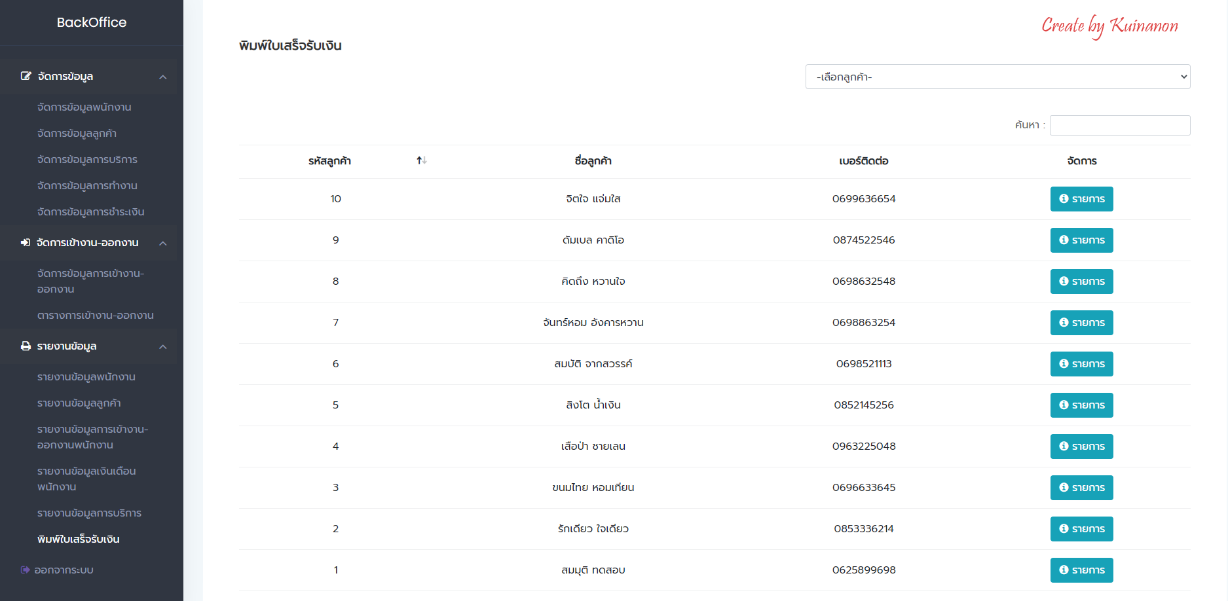Click the printer icon beside รายงานข้อมูล

coord(26,346)
